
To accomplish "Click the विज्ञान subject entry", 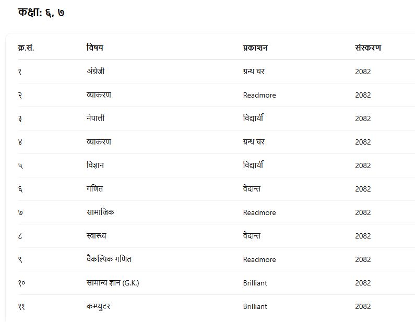I will tap(97, 165).
